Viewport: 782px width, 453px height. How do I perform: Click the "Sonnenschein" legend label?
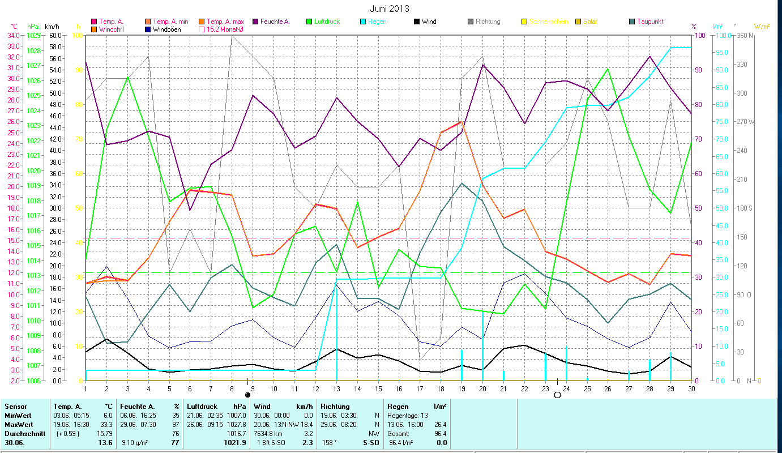coord(548,22)
